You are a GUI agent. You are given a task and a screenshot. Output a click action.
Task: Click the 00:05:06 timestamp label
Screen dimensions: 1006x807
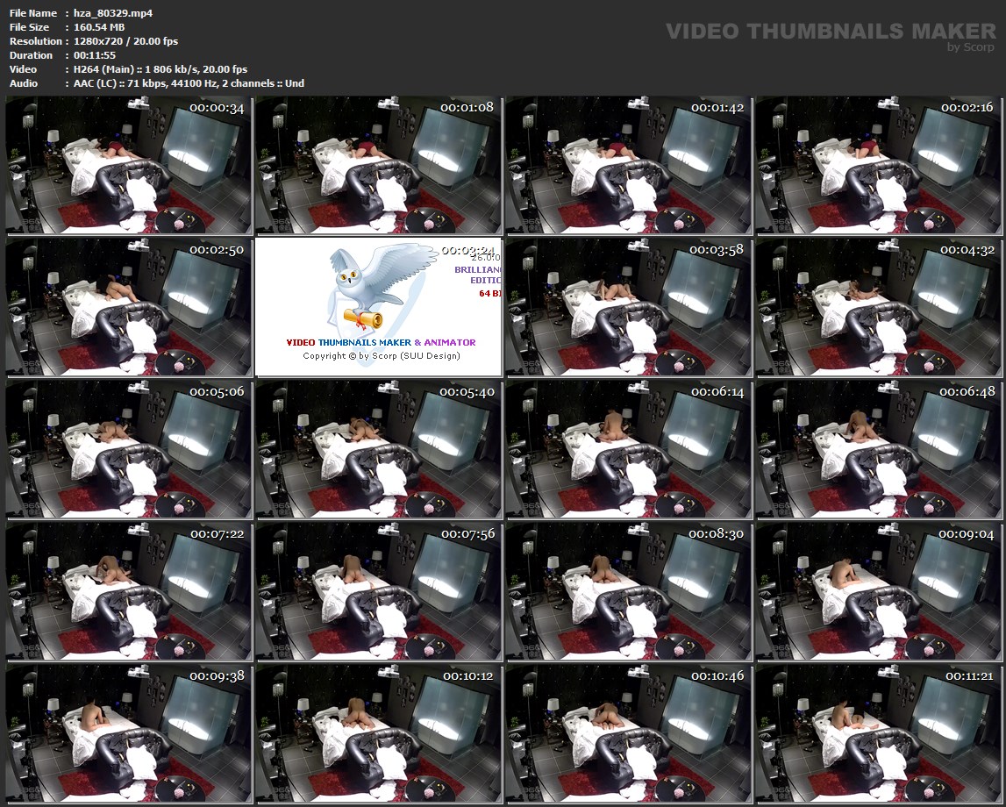click(216, 392)
